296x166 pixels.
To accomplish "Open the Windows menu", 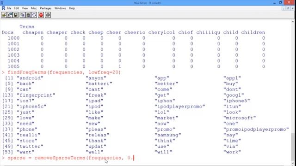I will pos(60,8).
